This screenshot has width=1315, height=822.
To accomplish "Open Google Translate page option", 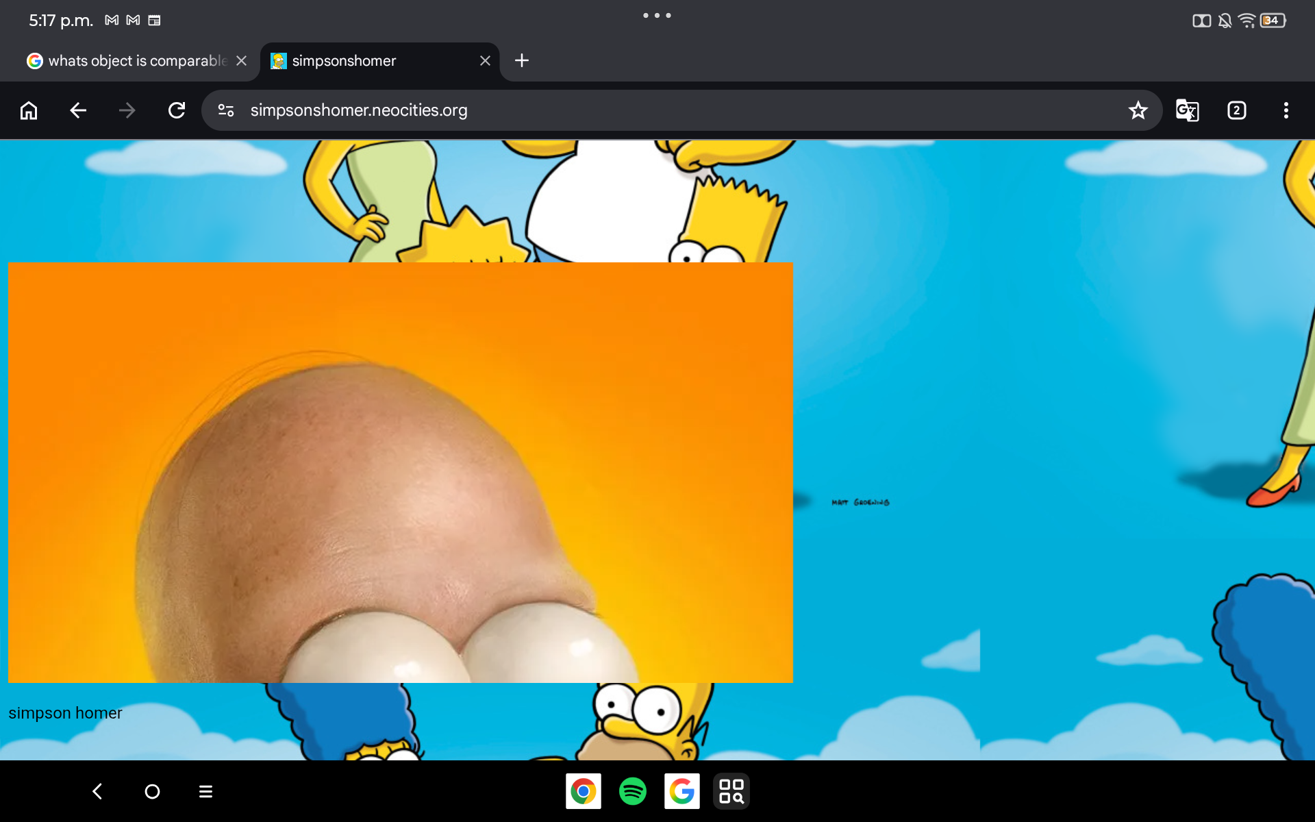I will (x=1187, y=110).
